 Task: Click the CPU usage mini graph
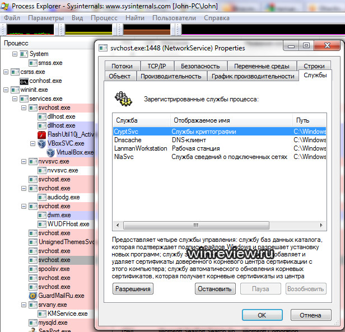click(30, 30)
